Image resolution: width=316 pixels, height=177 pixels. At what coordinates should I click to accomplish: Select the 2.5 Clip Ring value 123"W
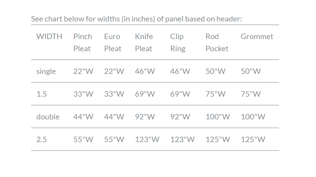point(182,140)
